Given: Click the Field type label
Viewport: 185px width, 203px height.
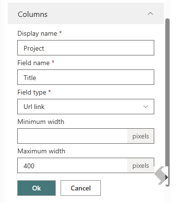Looking at the screenshot, I should coord(32,92).
